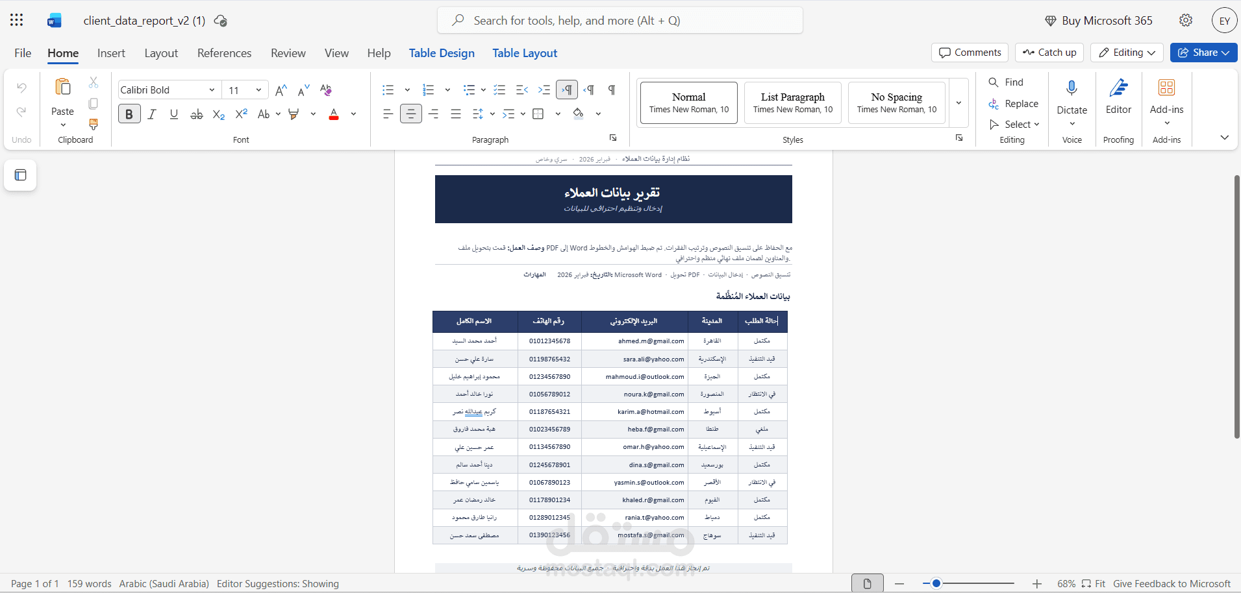Clear all formatting with Clear Formatting icon
This screenshot has width=1241, height=593.
click(x=326, y=90)
